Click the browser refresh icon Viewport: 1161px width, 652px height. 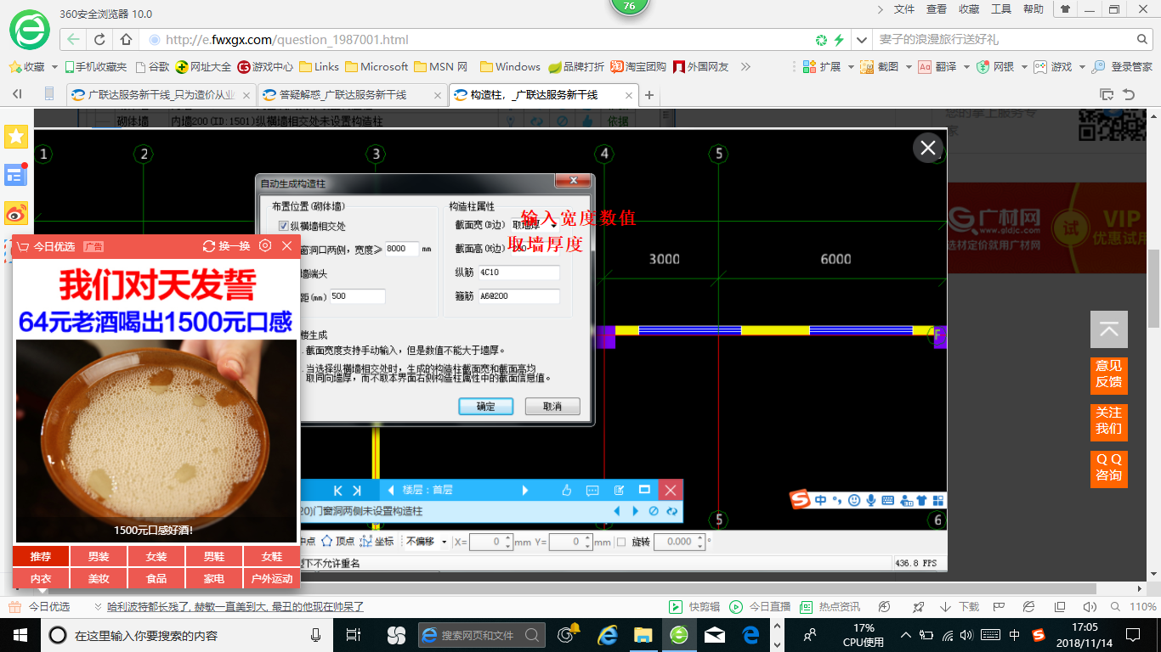[99, 39]
